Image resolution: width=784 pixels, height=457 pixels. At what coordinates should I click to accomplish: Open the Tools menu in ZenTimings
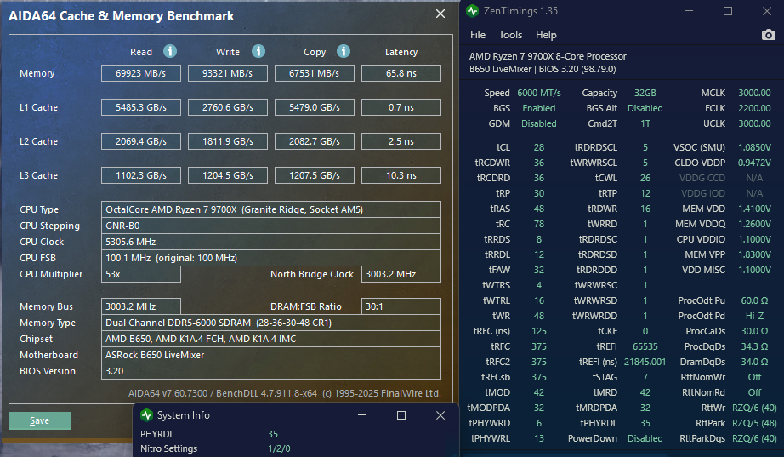510,35
